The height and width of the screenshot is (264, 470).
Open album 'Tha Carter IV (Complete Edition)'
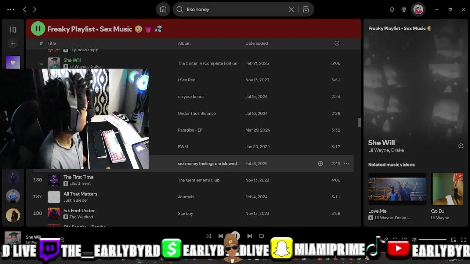pos(208,63)
